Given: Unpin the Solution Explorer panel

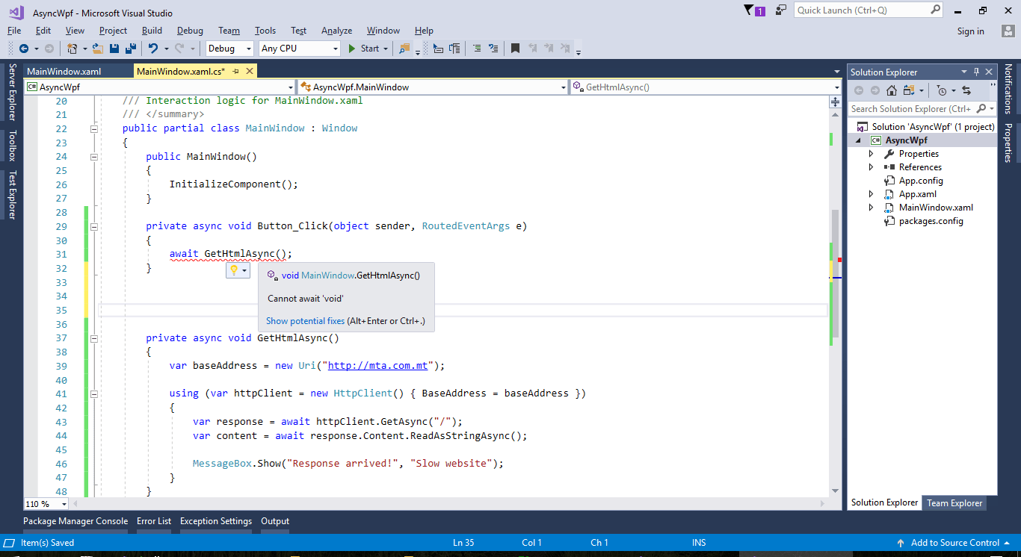Looking at the screenshot, I should click(977, 72).
